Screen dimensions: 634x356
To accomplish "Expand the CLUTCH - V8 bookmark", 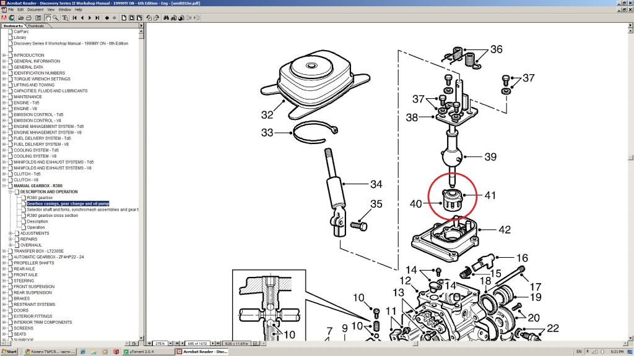I will [x=4, y=180].
